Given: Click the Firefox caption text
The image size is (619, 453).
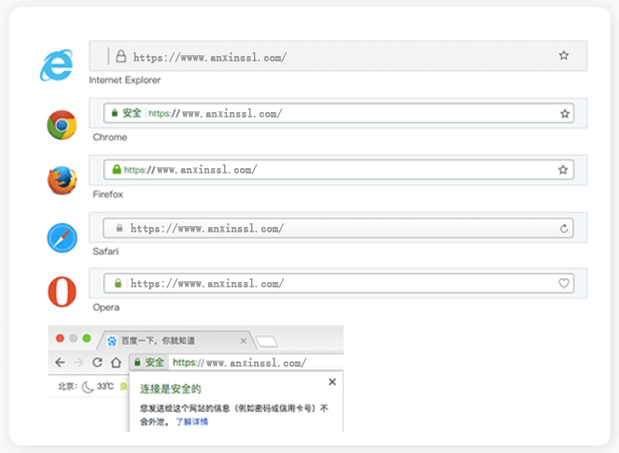Looking at the screenshot, I should [107, 194].
